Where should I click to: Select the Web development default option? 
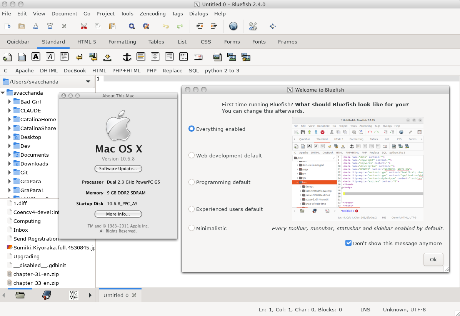(x=191, y=155)
